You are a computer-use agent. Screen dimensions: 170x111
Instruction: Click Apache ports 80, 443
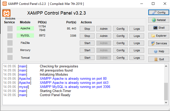(x=72, y=28)
